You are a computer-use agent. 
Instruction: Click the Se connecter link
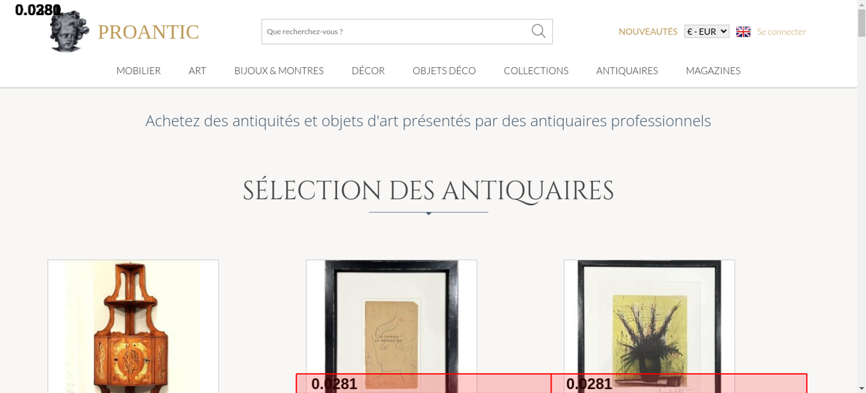click(x=781, y=32)
